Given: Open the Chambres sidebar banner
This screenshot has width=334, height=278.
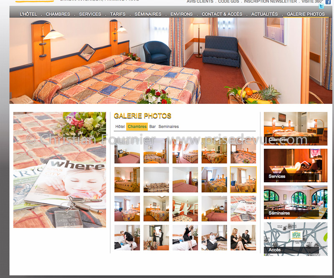Looking at the screenshot, I should click(x=296, y=129).
